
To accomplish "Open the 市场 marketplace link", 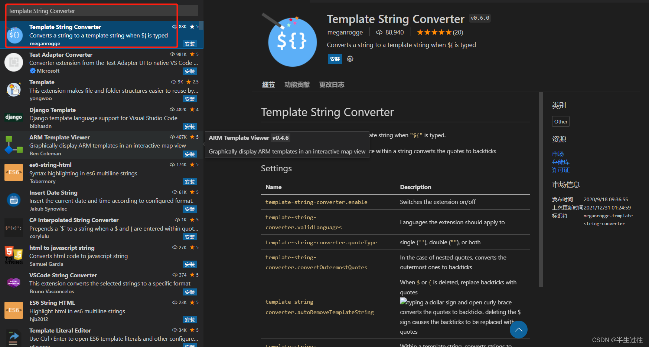I will coord(558,154).
